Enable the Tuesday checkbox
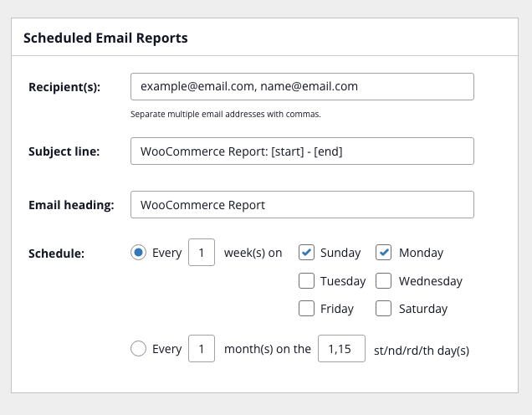Screen dimensions: 532x415 click(307, 281)
